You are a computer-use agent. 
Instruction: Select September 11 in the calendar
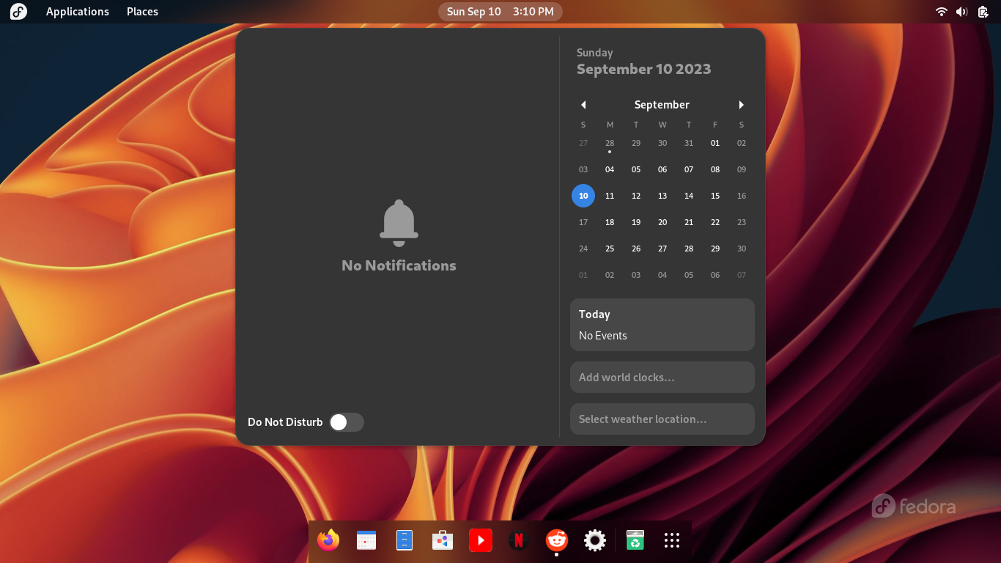click(610, 196)
